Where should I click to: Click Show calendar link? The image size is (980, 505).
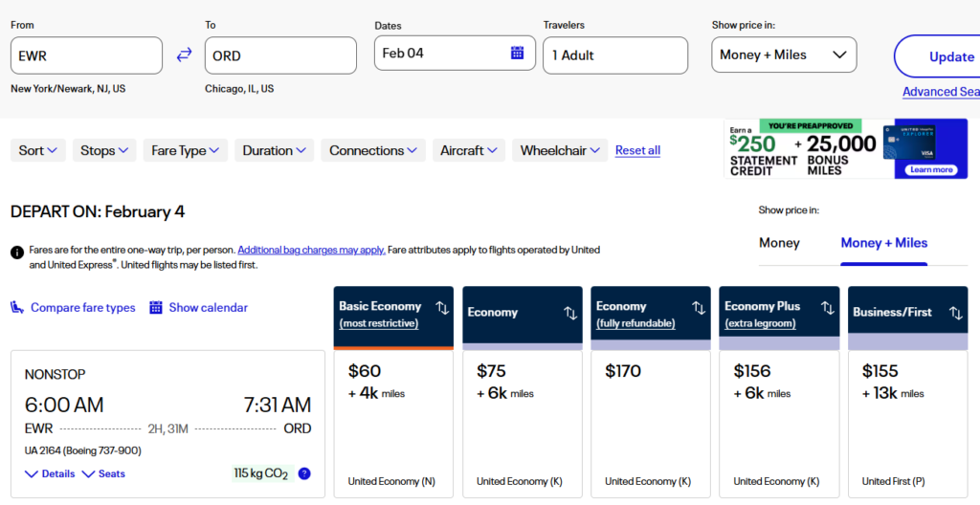(208, 308)
